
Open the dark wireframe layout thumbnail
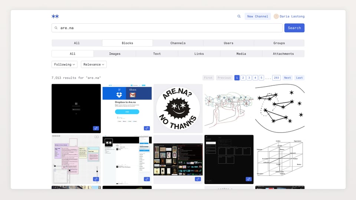click(229, 159)
